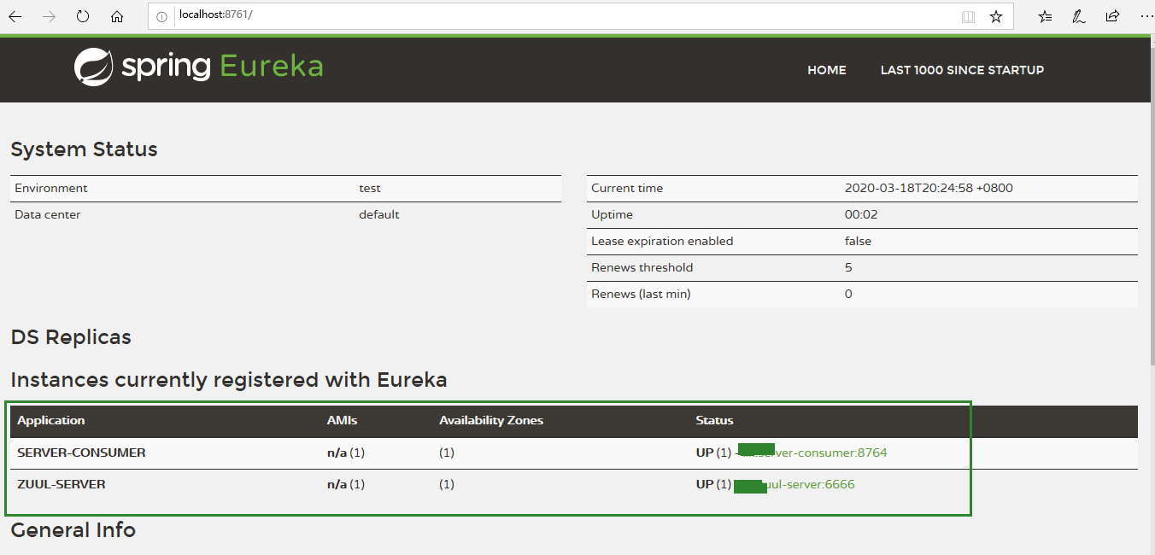
Task: Click the Renews threshold label
Action: (642, 267)
